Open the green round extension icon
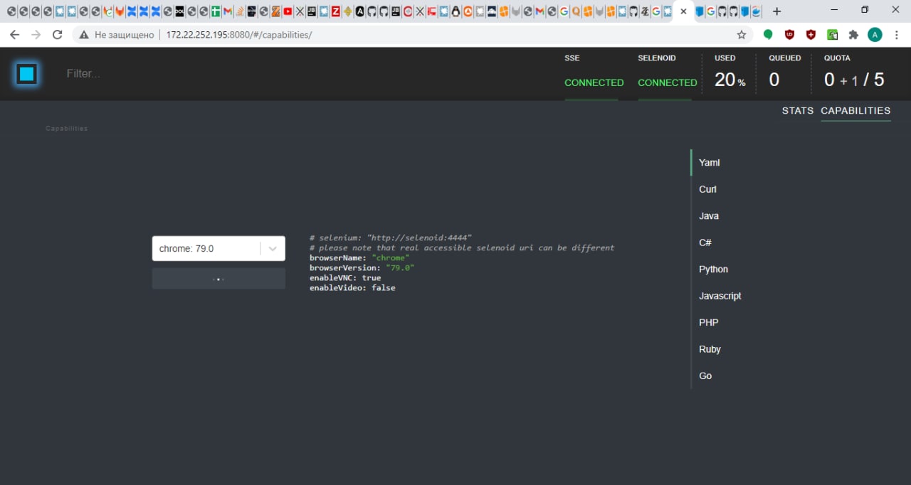The width and height of the screenshot is (911, 485). tap(768, 34)
